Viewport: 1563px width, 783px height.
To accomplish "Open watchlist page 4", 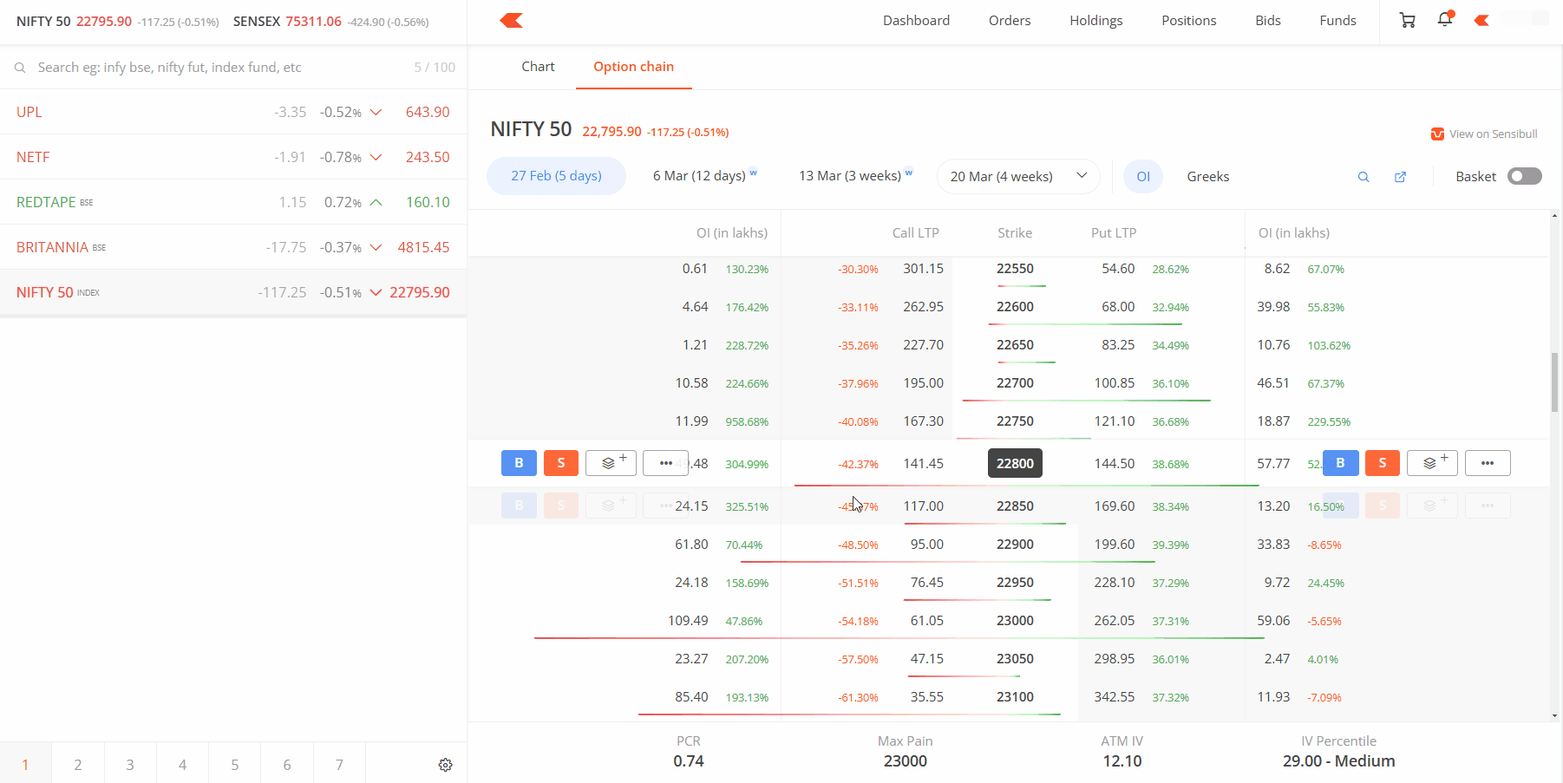I will (182, 764).
